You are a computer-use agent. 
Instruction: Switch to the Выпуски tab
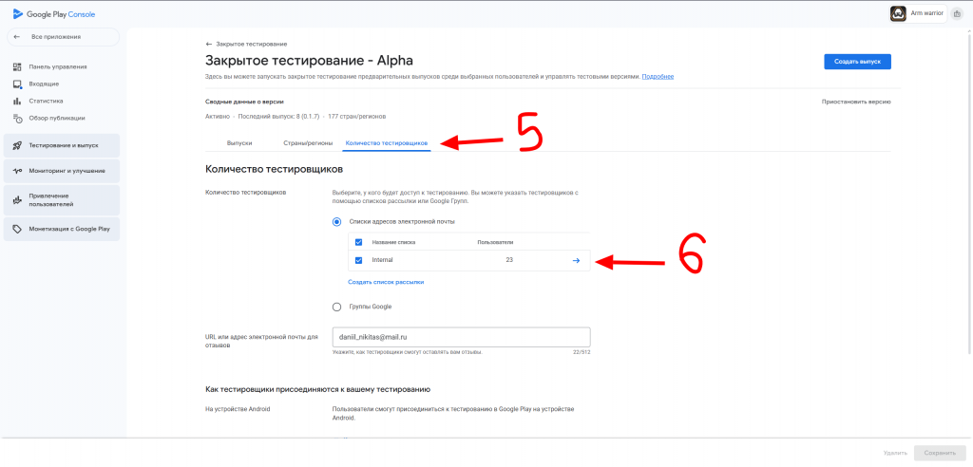pos(239,142)
